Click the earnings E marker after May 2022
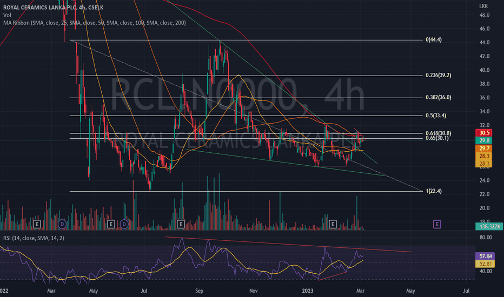Image resolution: width=504 pixels, height=297 pixels. click(x=111, y=224)
